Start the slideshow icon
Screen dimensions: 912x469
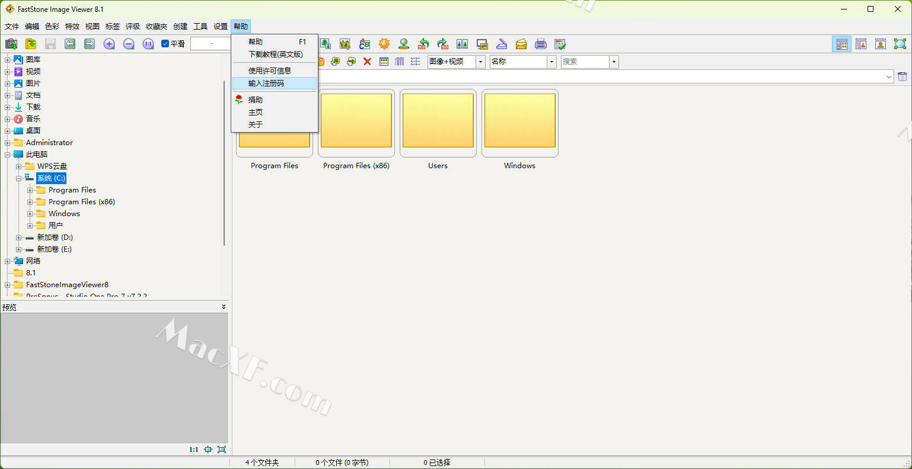point(482,44)
